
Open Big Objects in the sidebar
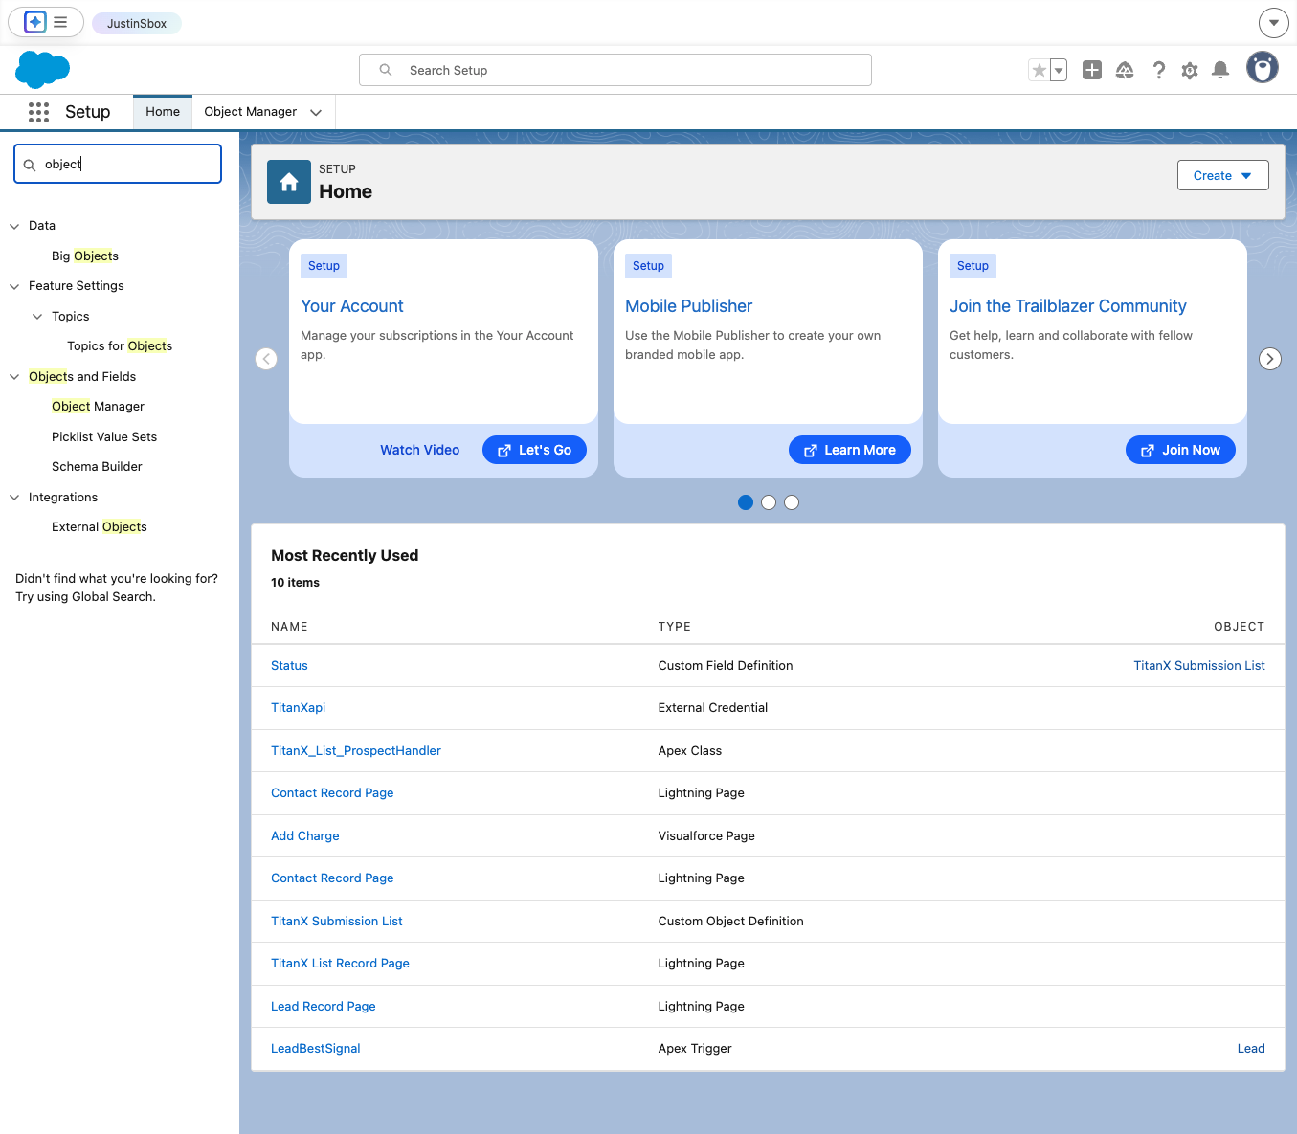[85, 256]
